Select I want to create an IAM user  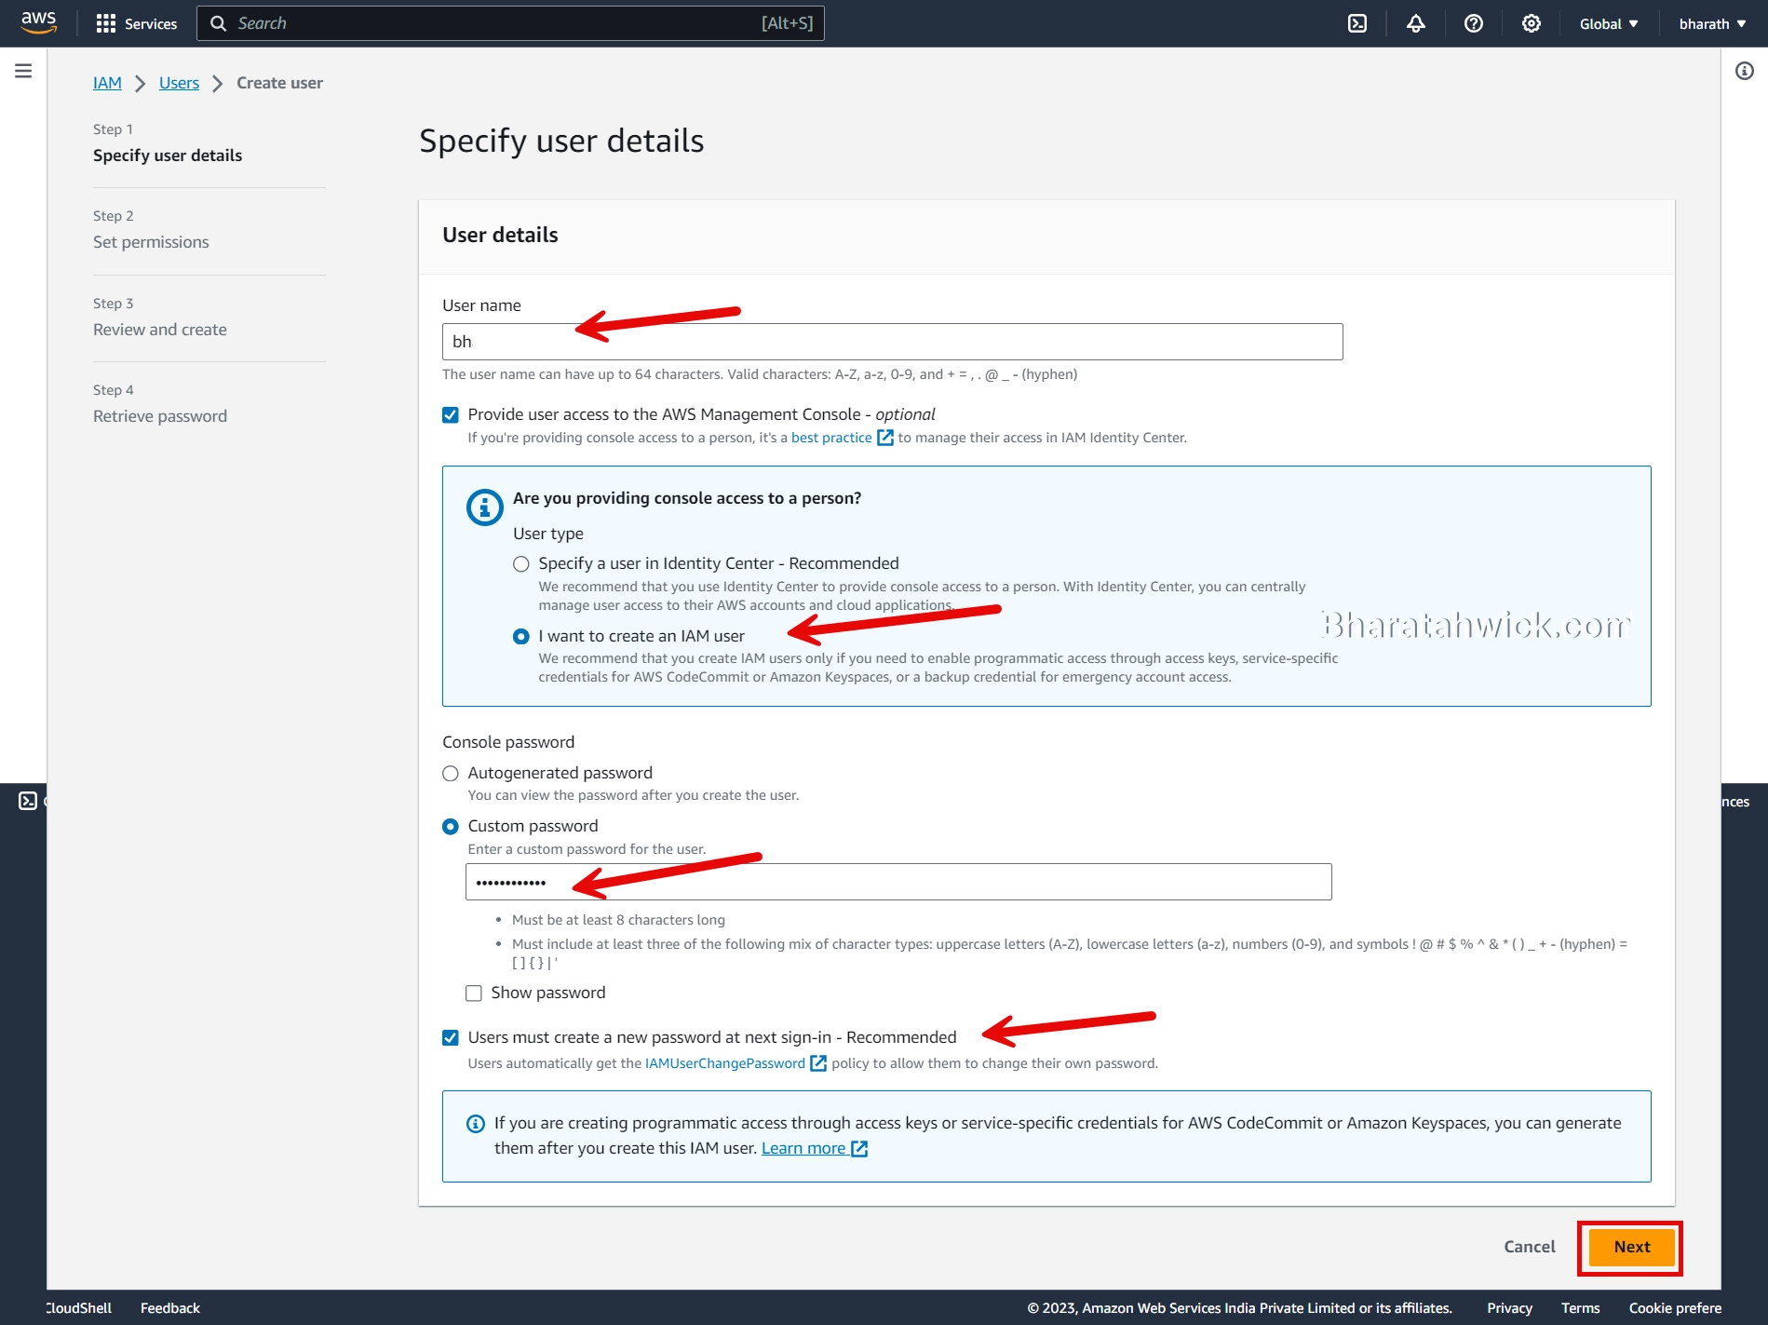[521, 637]
